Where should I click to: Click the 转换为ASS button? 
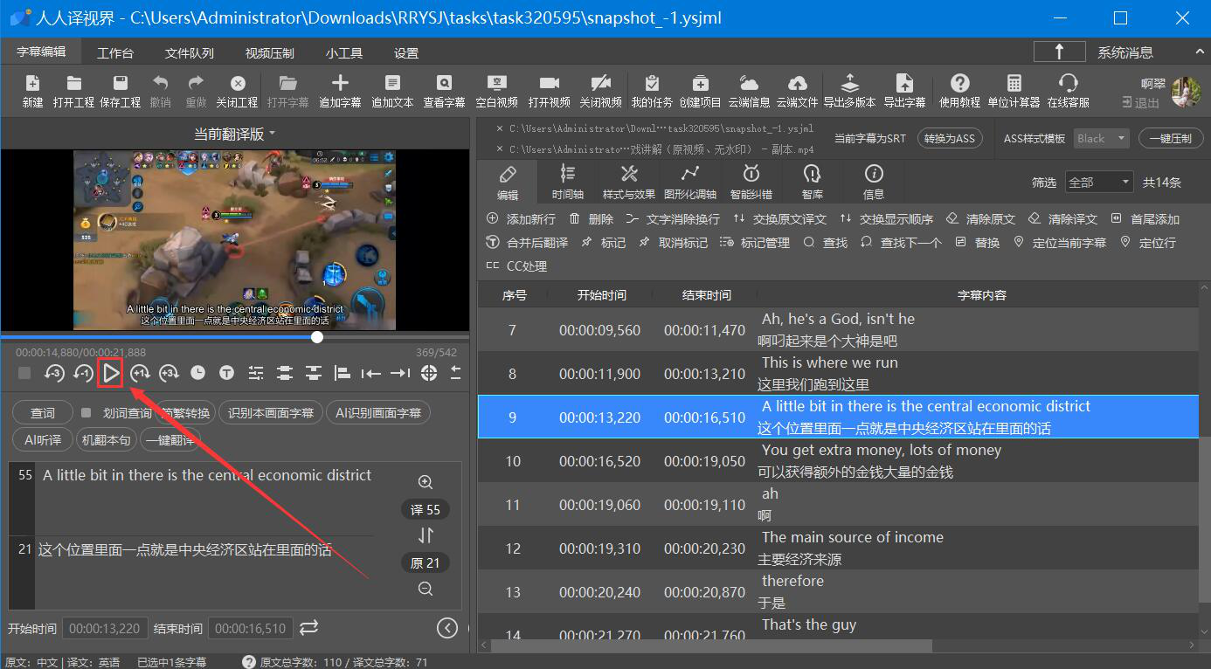[x=950, y=139]
